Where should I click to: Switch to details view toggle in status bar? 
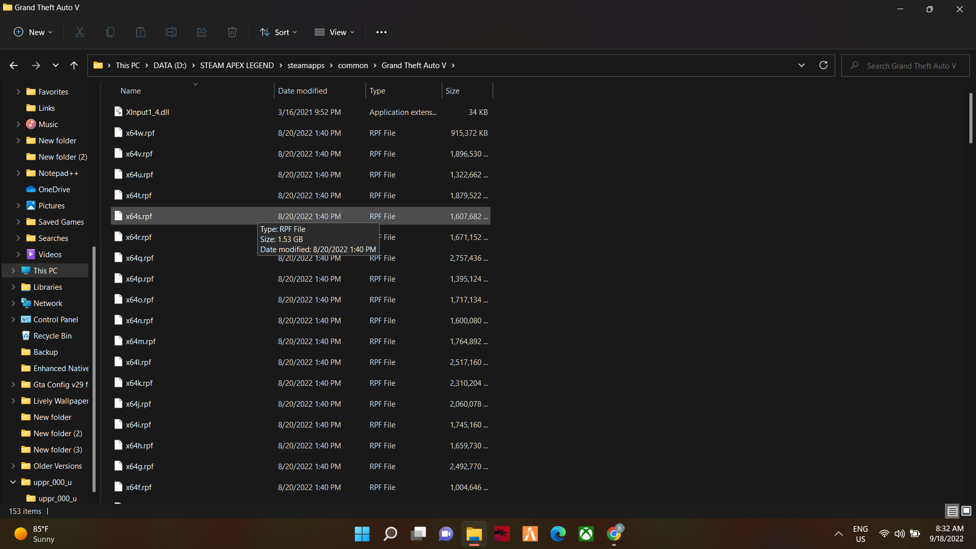[x=952, y=511]
